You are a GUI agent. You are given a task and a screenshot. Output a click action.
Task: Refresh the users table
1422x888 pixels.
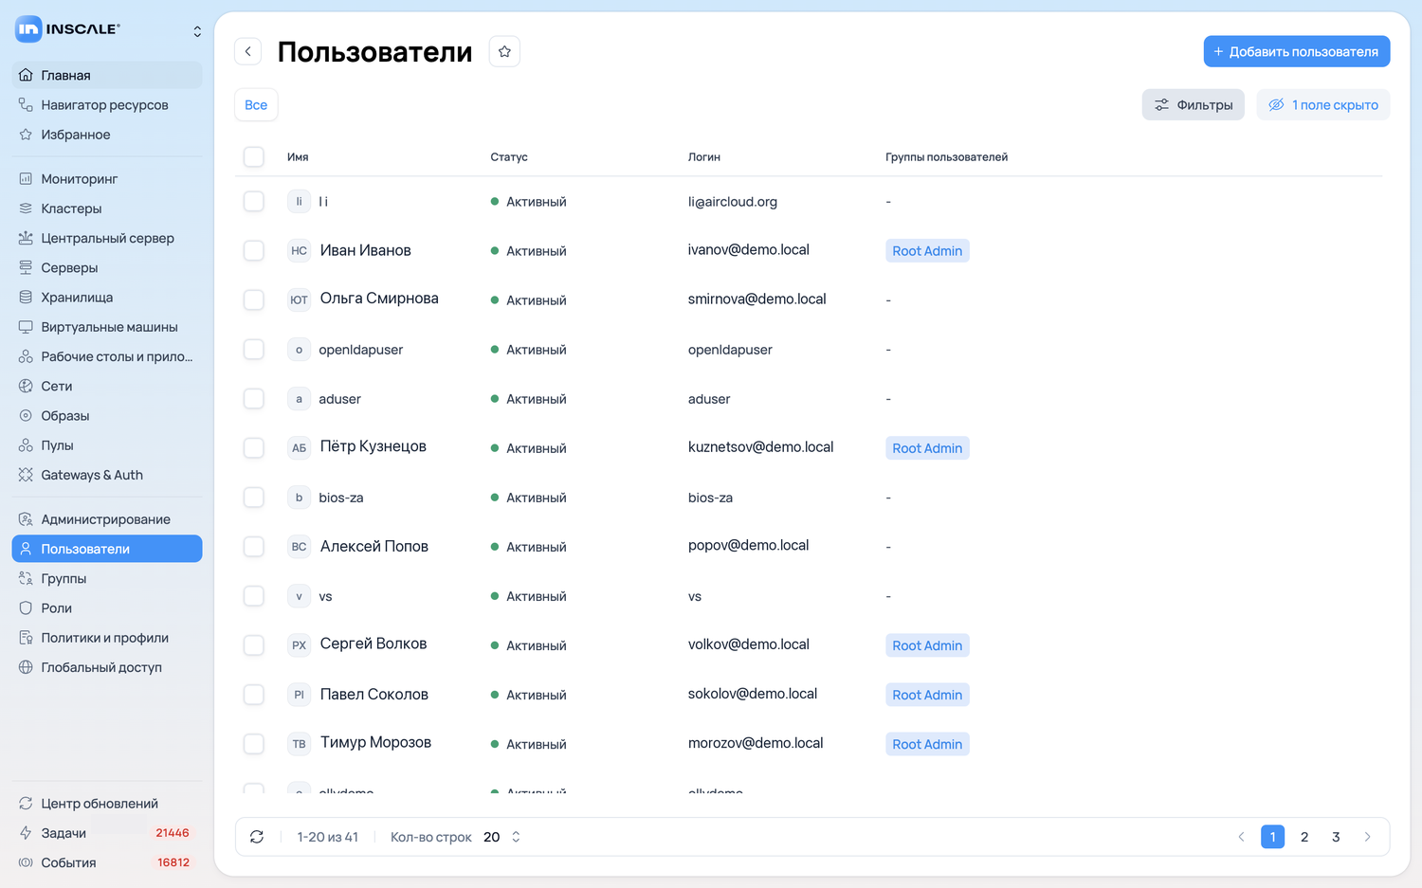pos(257,837)
